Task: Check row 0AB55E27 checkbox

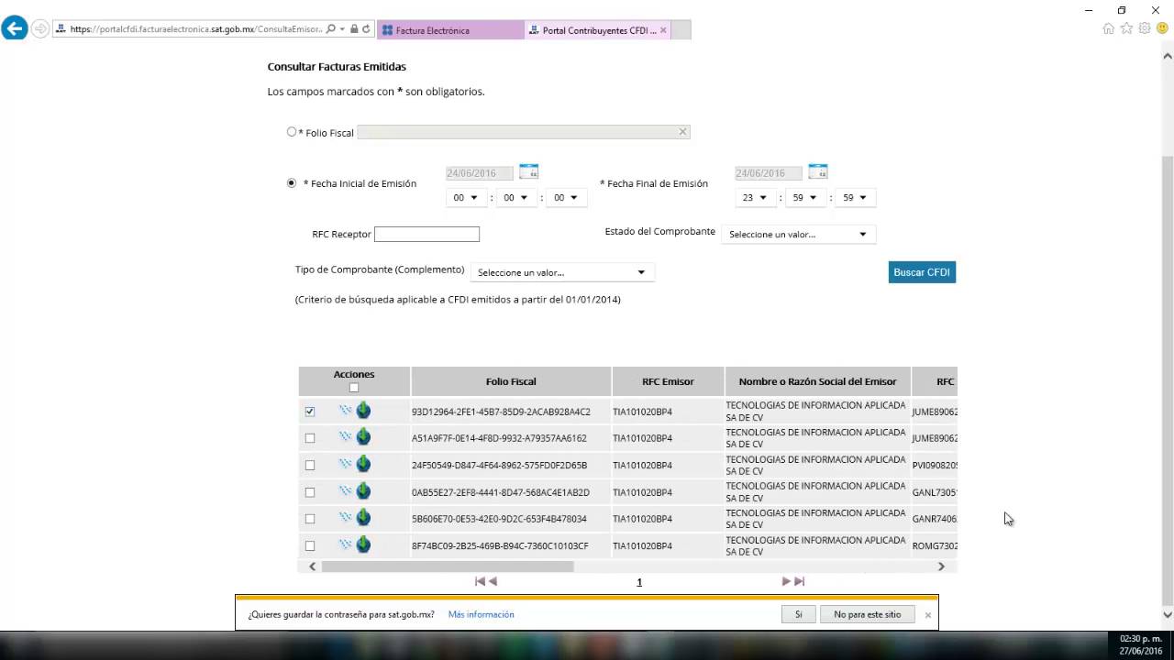Action: click(310, 492)
